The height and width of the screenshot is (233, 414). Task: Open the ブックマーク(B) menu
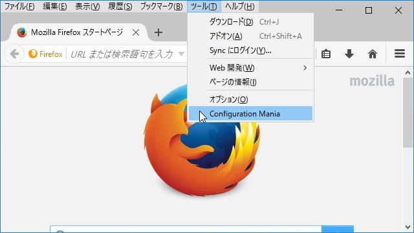pyautogui.click(x=161, y=6)
